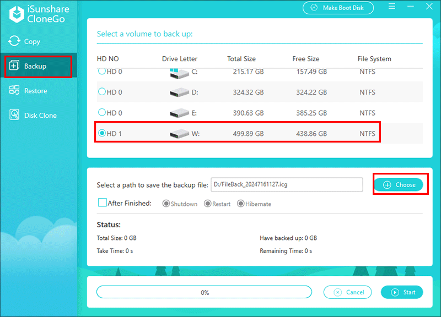This screenshot has width=441, height=317.
Task: Click the 0% backup progress bar
Action: [x=205, y=292]
